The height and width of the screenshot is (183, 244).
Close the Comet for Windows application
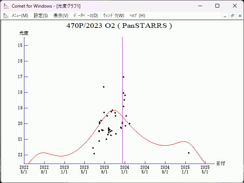click(x=234, y=6)
